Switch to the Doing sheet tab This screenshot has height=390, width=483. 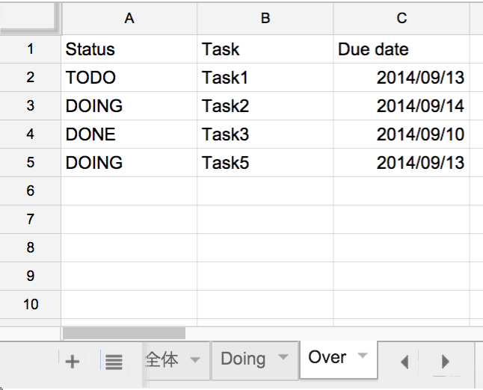click(243, 359)
